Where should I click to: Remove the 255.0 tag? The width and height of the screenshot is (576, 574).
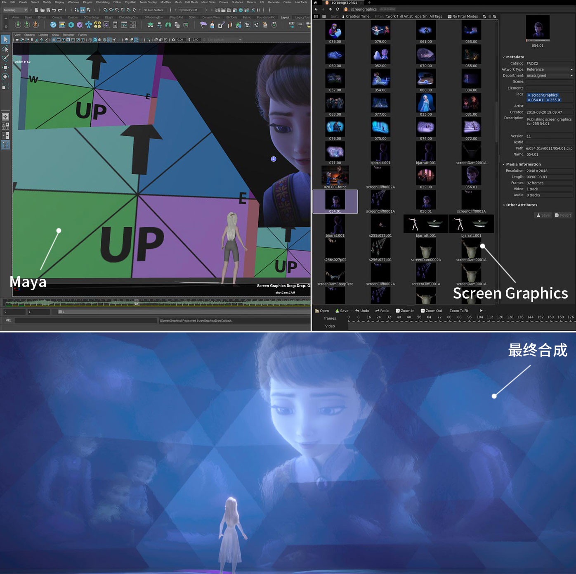point(548,100)
